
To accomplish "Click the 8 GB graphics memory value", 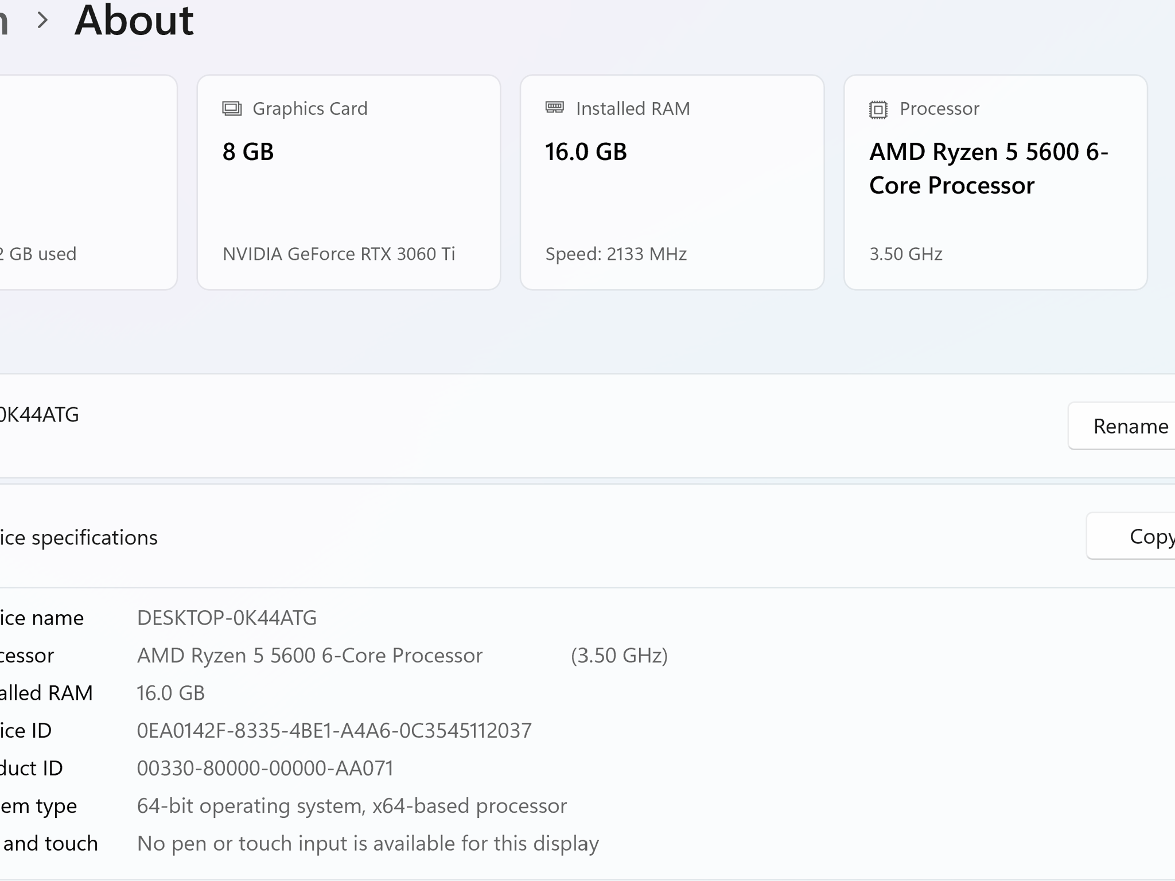I will point(248,152).
